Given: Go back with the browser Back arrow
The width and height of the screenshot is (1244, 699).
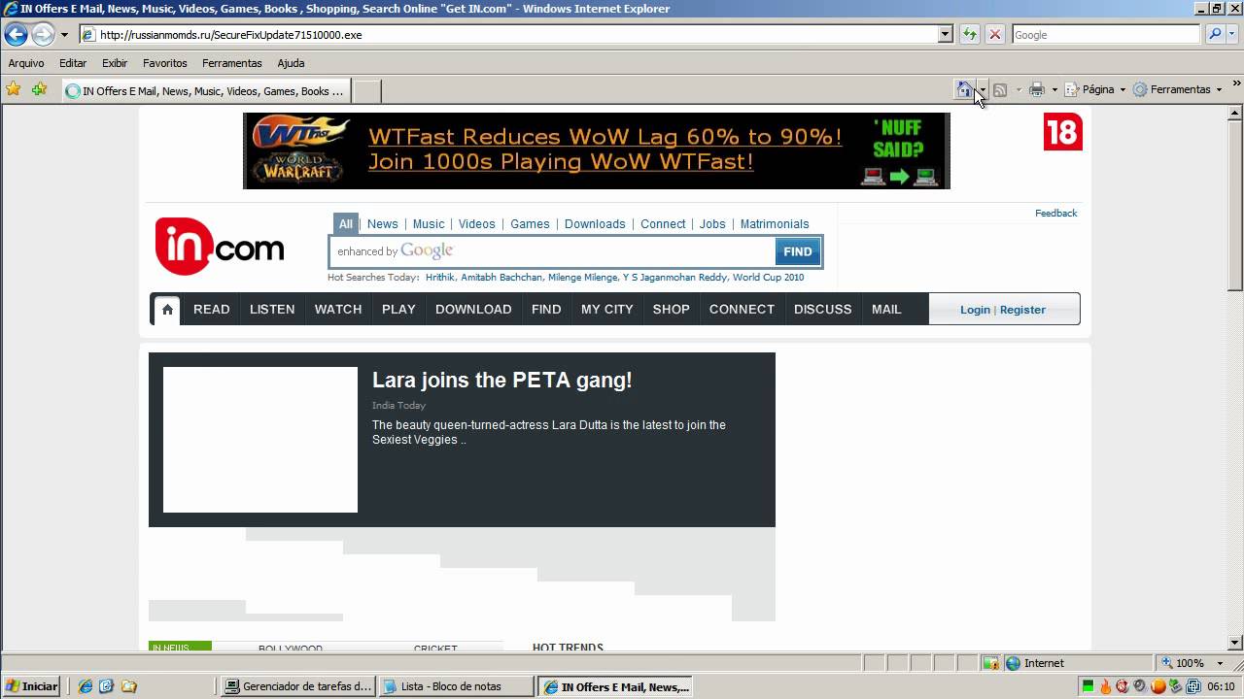Looking at the screenshot, I should tap(16, 35).
